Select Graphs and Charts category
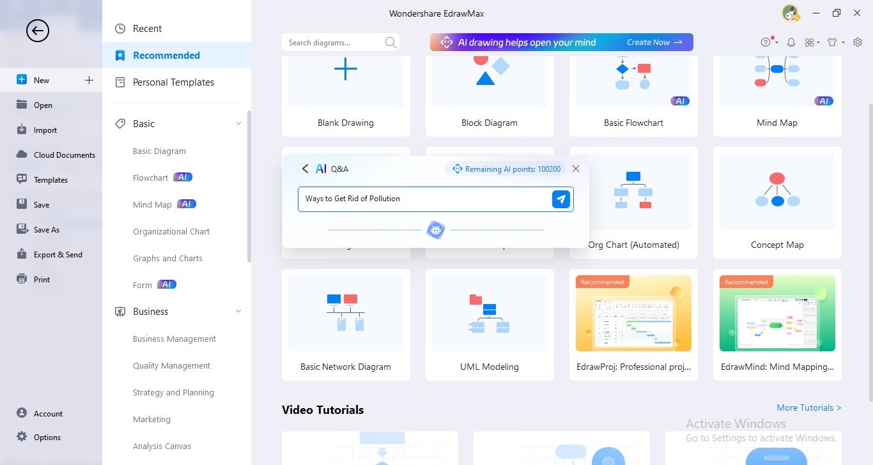Viewport: 873px width, 465px height. pos(167,258)
